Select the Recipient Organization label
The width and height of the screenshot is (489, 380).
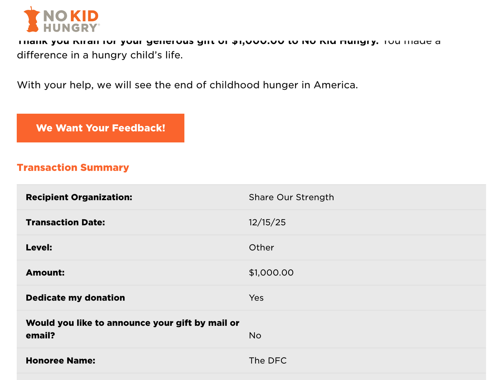click(x=79, y=197)
